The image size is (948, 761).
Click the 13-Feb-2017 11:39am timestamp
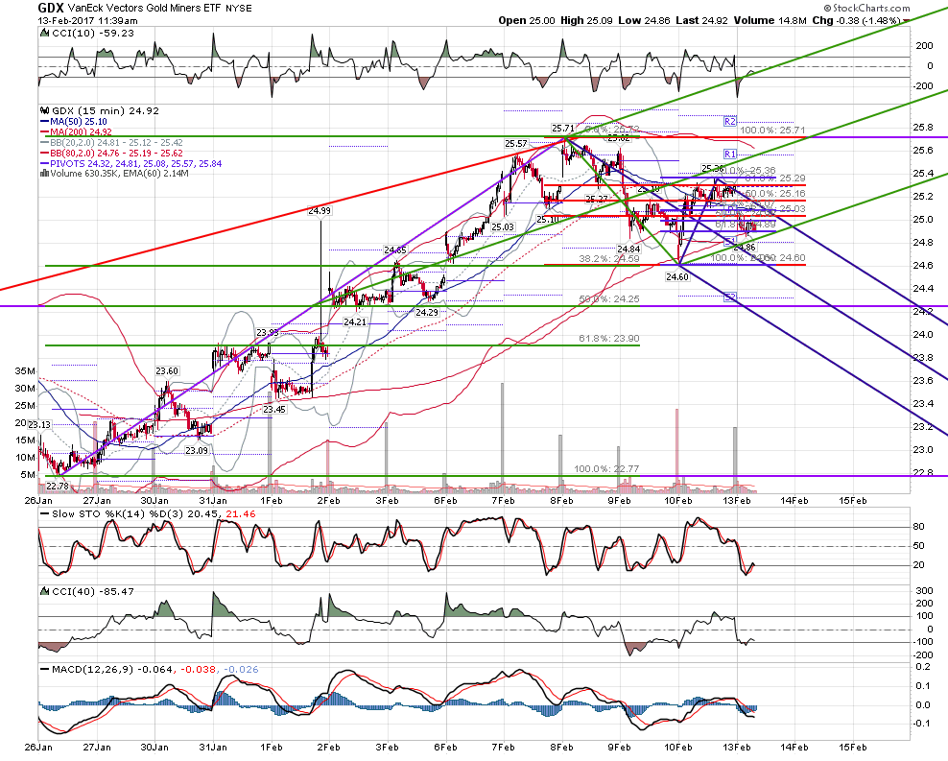point(87,20)
